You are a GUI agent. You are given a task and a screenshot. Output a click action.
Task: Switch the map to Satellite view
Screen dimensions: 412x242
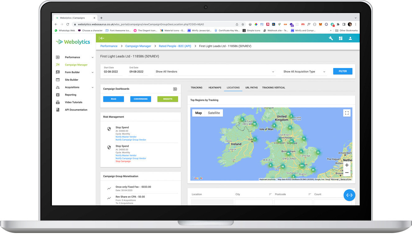click(x=214, y=113)
